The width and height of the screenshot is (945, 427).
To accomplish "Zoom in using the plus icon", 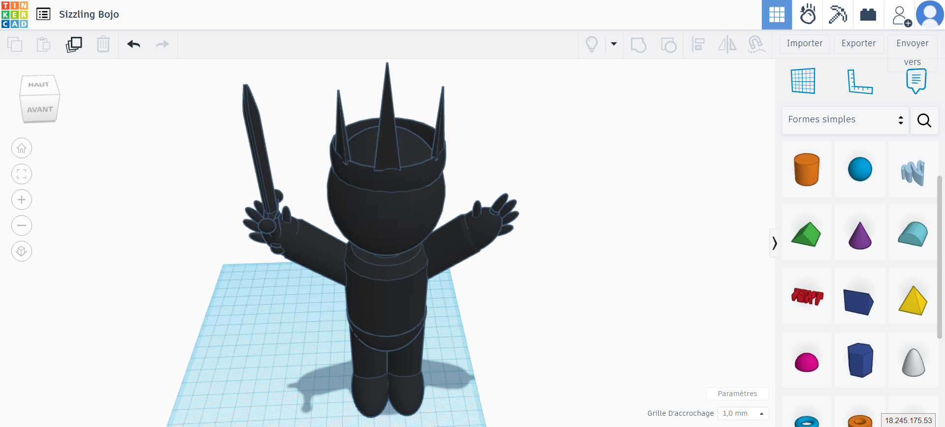I will coord(22,199).
